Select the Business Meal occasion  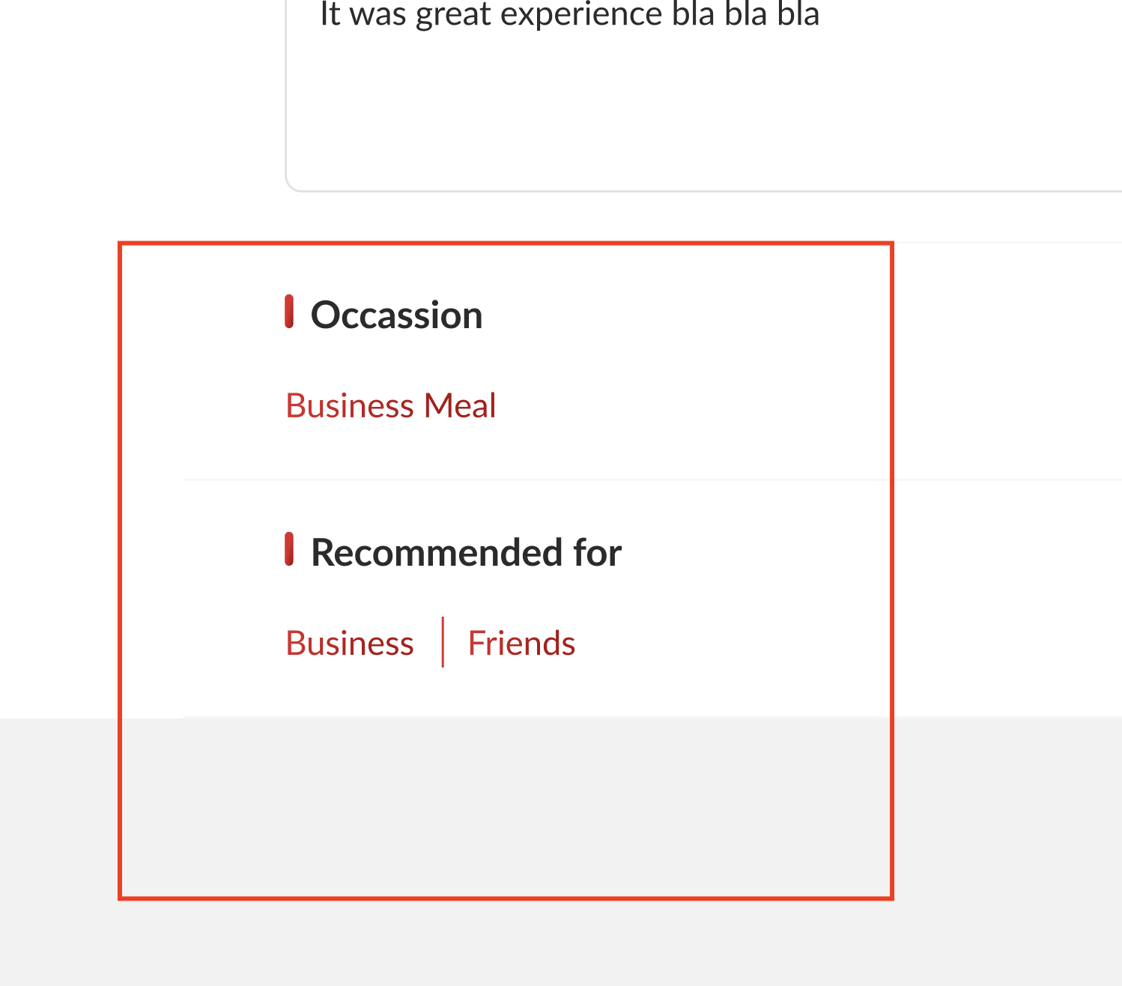pos(390,406)
